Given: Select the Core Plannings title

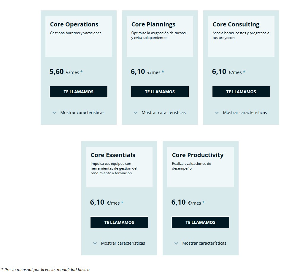Looking at the screenshot, I should [153, 24].
